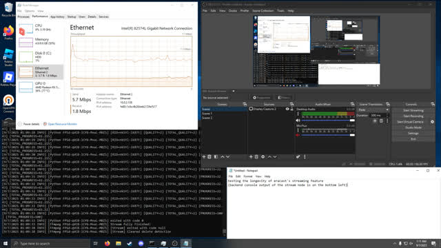This screenshot has width=441, height=248.
Task: Move the source up in OBS Sources toolbar
Action: (269, 157)
